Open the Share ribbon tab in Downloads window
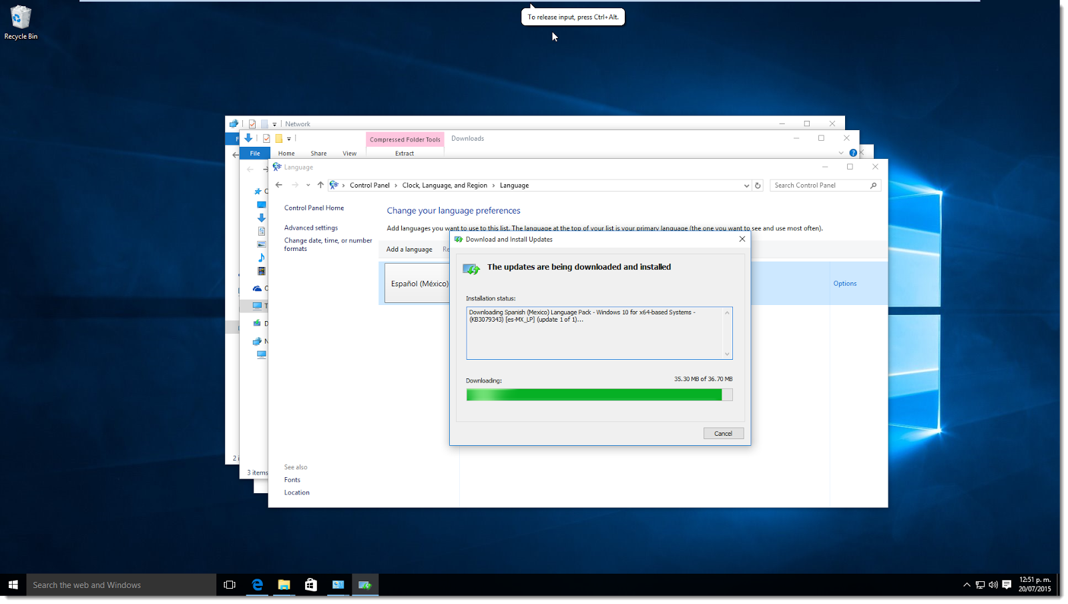This screenshot has height=604, width=1068. pos(318,154)
